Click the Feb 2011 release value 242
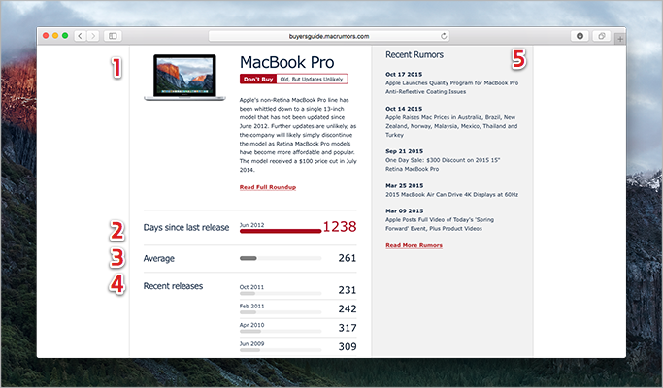Screen dimensions: 663x388 348,309
